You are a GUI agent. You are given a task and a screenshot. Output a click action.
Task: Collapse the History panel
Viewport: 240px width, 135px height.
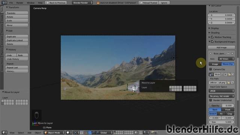(11, 49)
